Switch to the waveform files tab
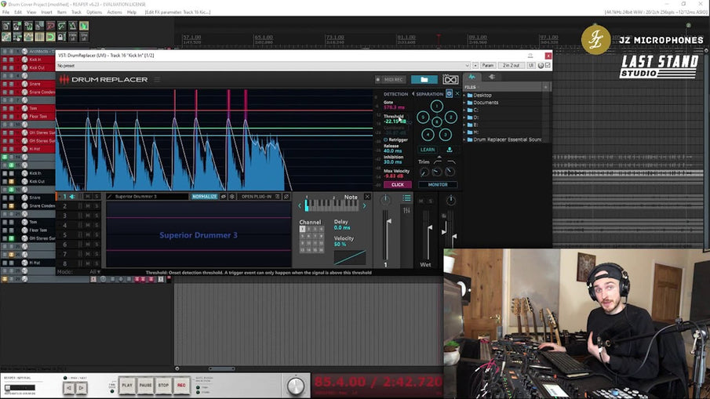Screen dimensions: 710x399 pyautogui.click(x=472, y=77)
